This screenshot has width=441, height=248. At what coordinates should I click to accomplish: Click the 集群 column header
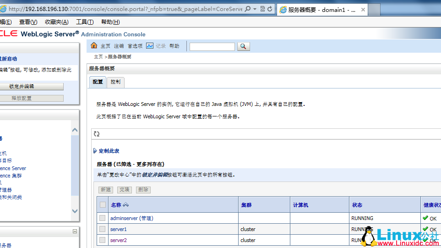[x=246, y=205]
